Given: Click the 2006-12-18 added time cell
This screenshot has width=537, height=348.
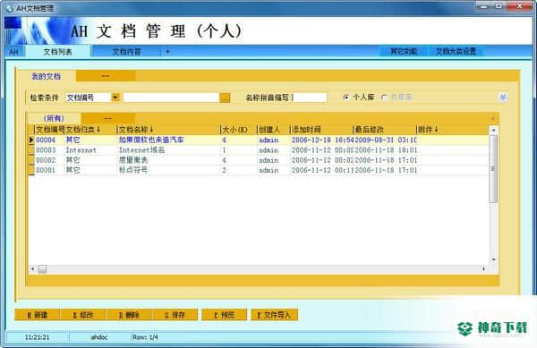Looking at the screenshot, I should (x=322, y=140).
